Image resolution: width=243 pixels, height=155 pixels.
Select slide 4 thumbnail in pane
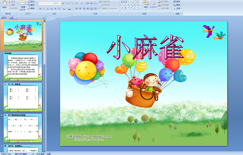coord(23,128)
